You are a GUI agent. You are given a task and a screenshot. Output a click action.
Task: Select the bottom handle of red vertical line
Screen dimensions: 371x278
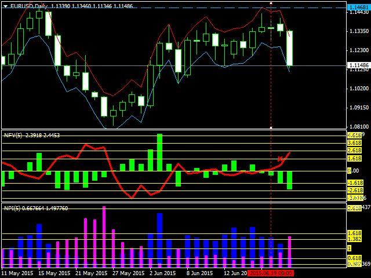[271, 127]
